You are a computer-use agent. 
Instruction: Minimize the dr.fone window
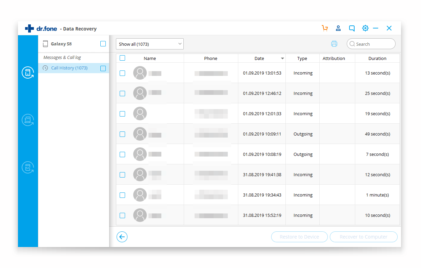click(x=376, y=28)
